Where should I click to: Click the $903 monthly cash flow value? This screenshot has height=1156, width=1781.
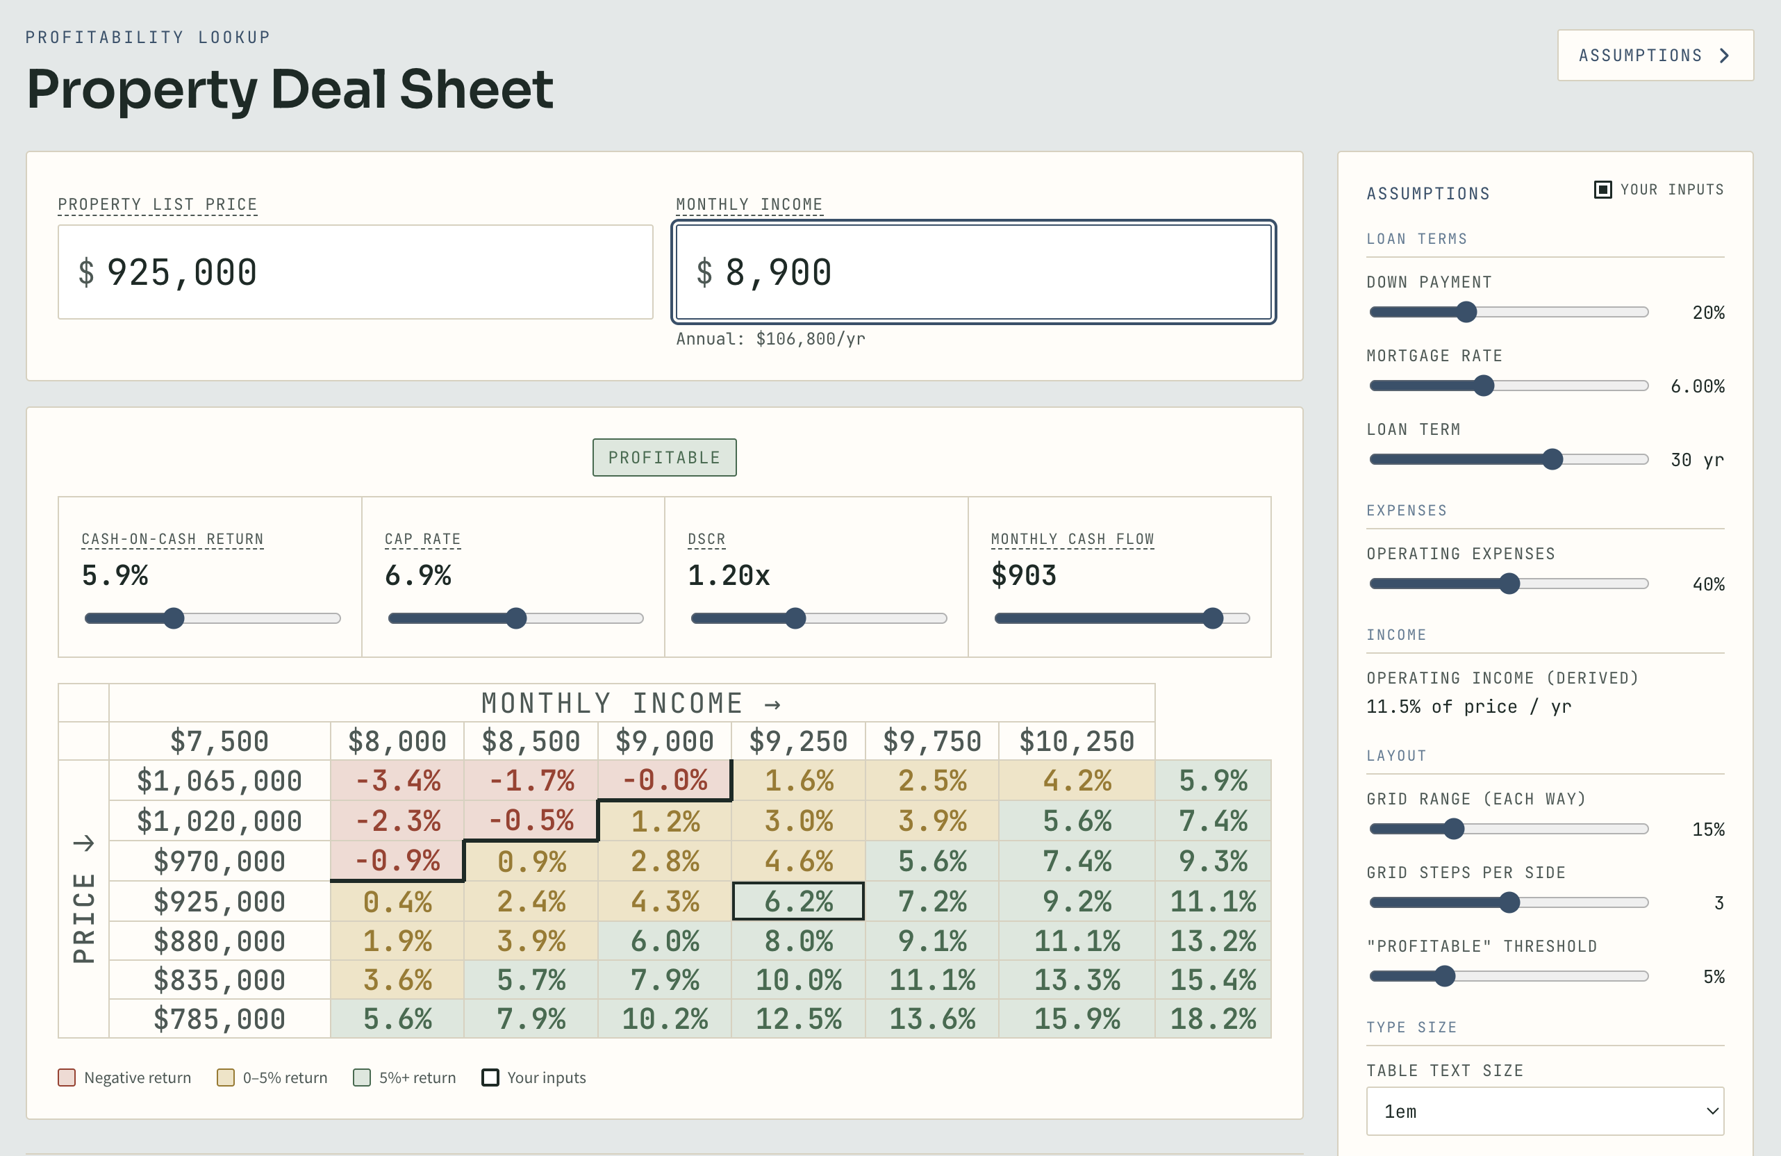pos(1024,575)
